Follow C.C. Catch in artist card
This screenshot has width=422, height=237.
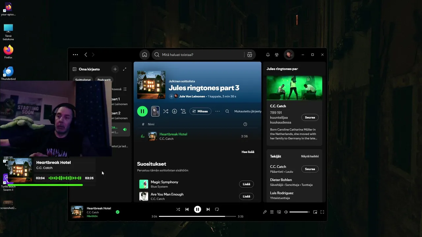click(x=310, y=117)
